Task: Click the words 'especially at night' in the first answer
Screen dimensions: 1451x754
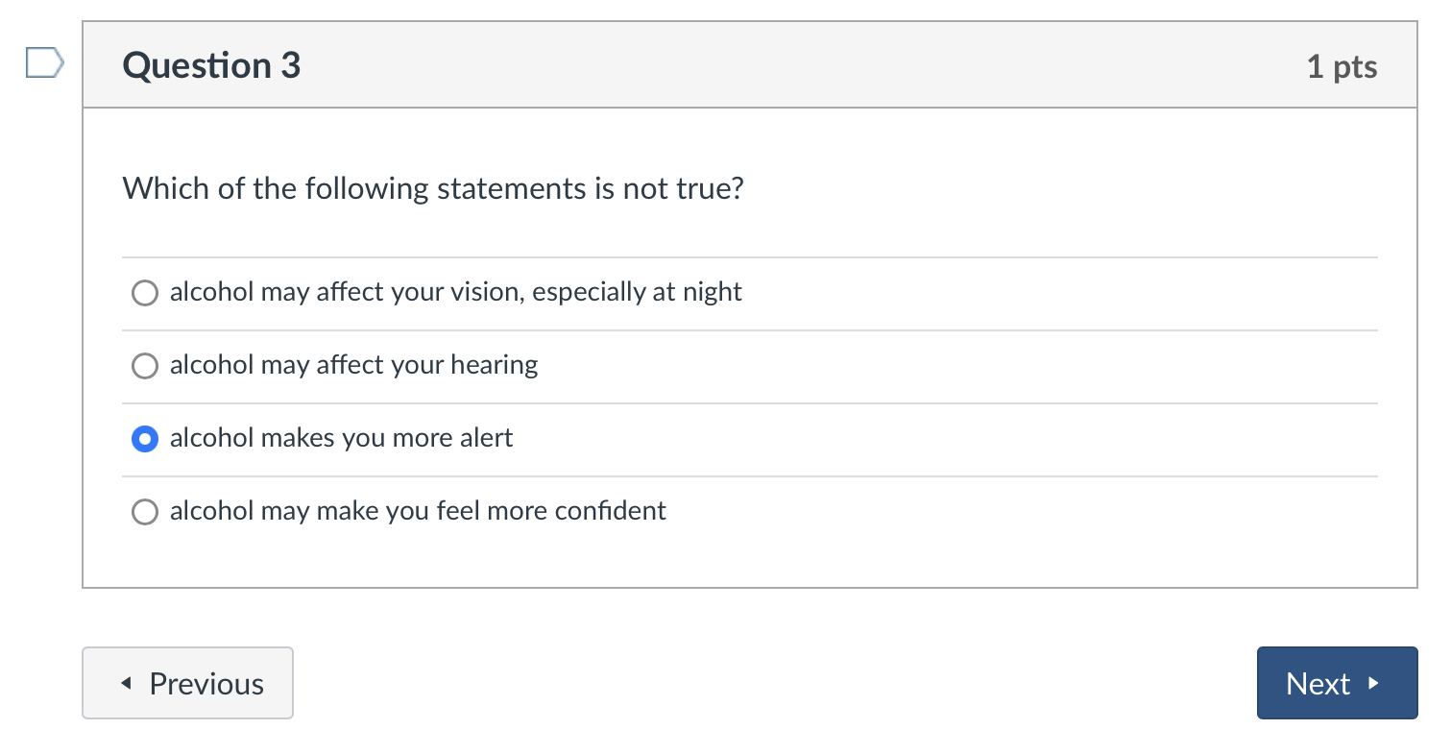Action: (x=638, y=292)
